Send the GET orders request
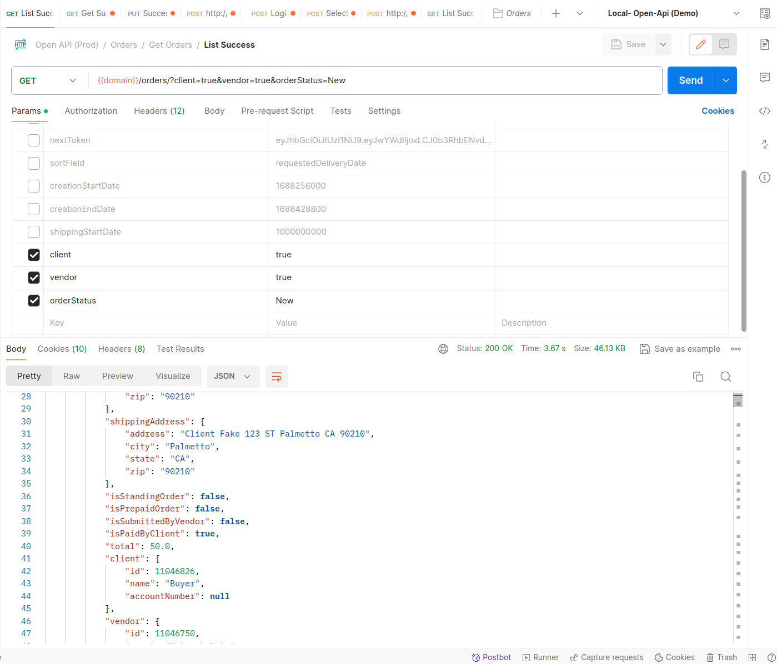Image resolution: width=777 pixels, height=664 pixels. click(691, 80)
